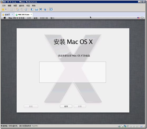Enter full screen mode icon
This screenshot has height=129, width=147.
click(41, 9)
